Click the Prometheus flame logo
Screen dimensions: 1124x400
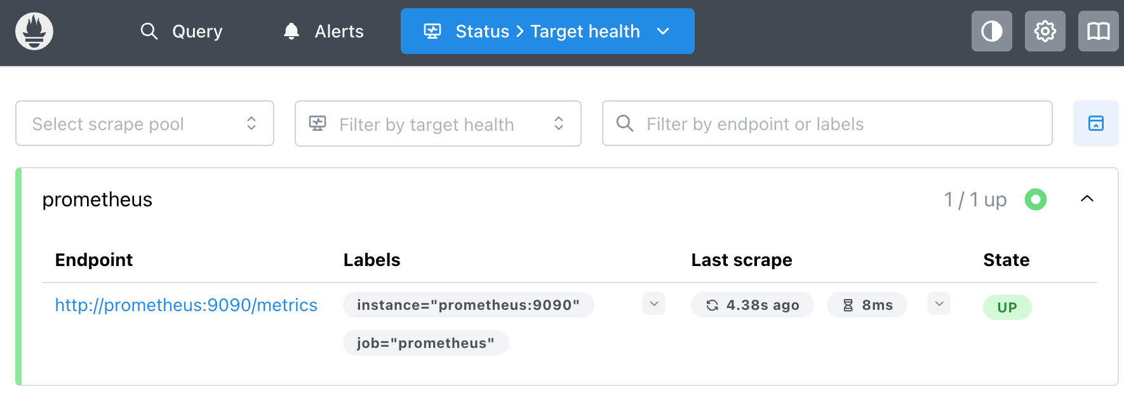[x=34, y=31]
